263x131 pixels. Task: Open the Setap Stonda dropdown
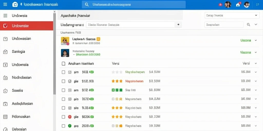click(232, 15)
